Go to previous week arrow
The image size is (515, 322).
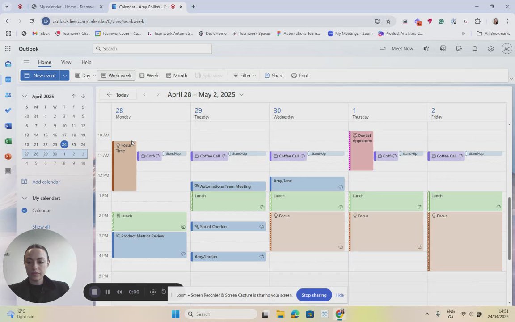tap(144, 95)
